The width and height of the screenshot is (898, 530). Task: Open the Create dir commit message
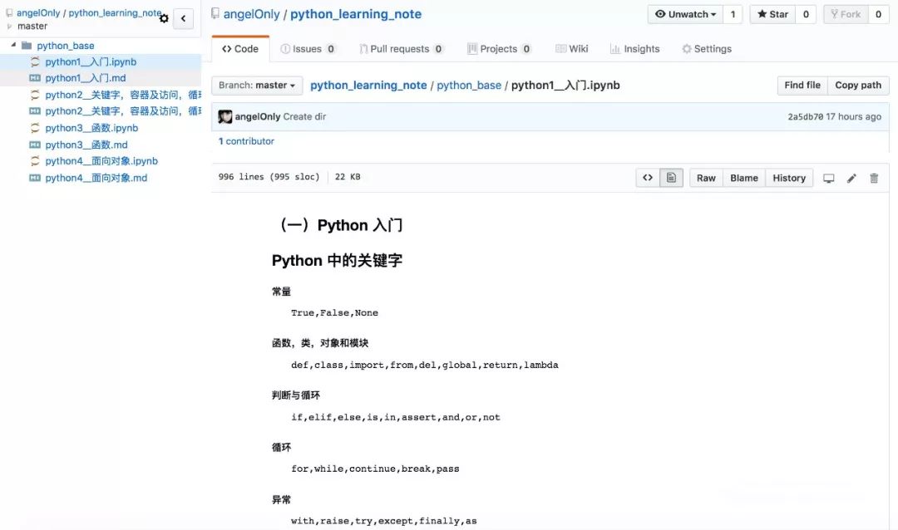click(304, 117)
